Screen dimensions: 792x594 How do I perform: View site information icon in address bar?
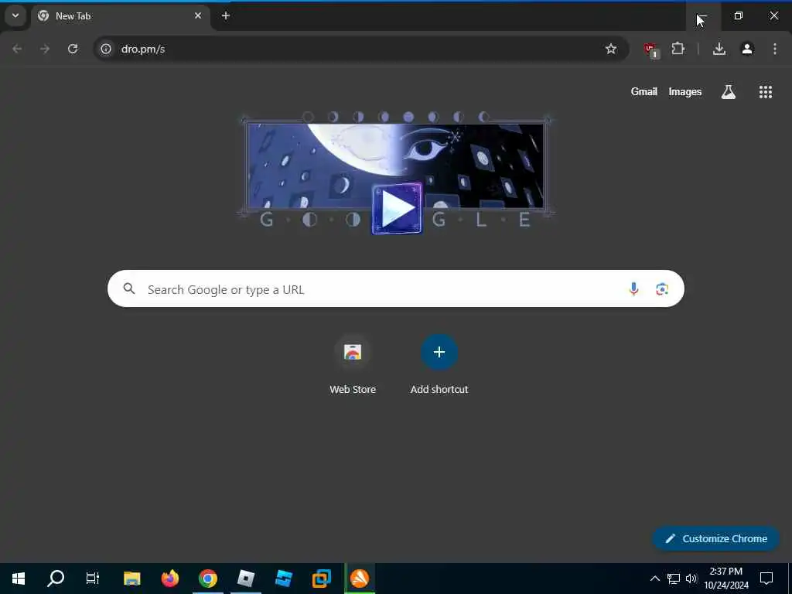click(x=105, y=49)
